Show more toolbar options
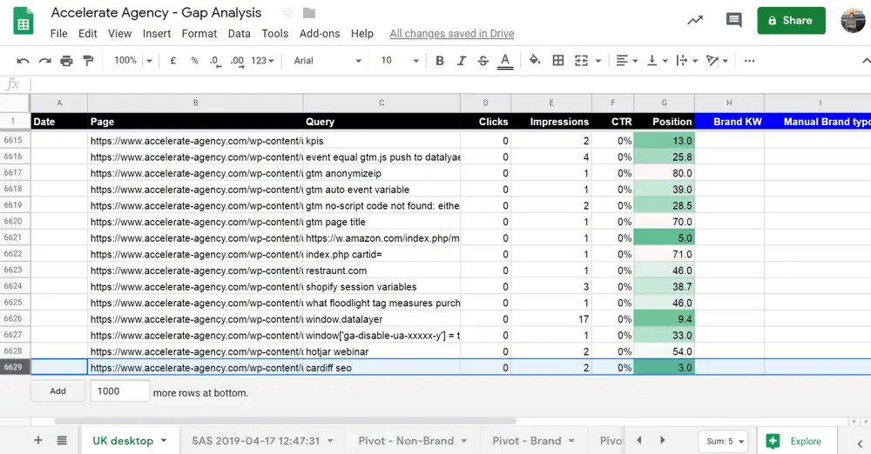The image size is (871, 454). [x=749, y=61]
